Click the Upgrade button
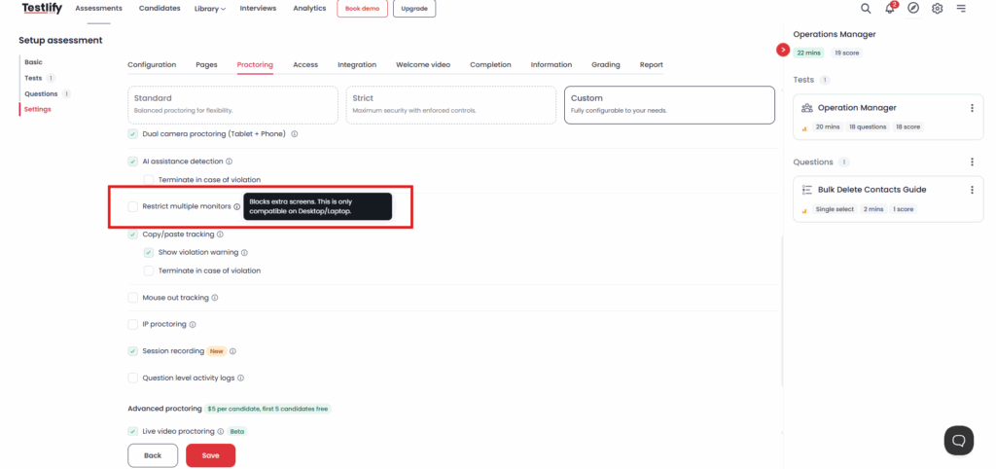The image size is (996, 469). (x=414, y=9)
